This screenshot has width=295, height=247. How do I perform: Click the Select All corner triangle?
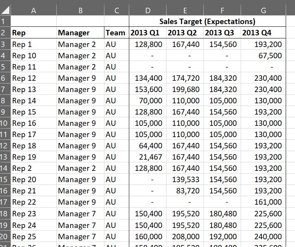(5, 10)
